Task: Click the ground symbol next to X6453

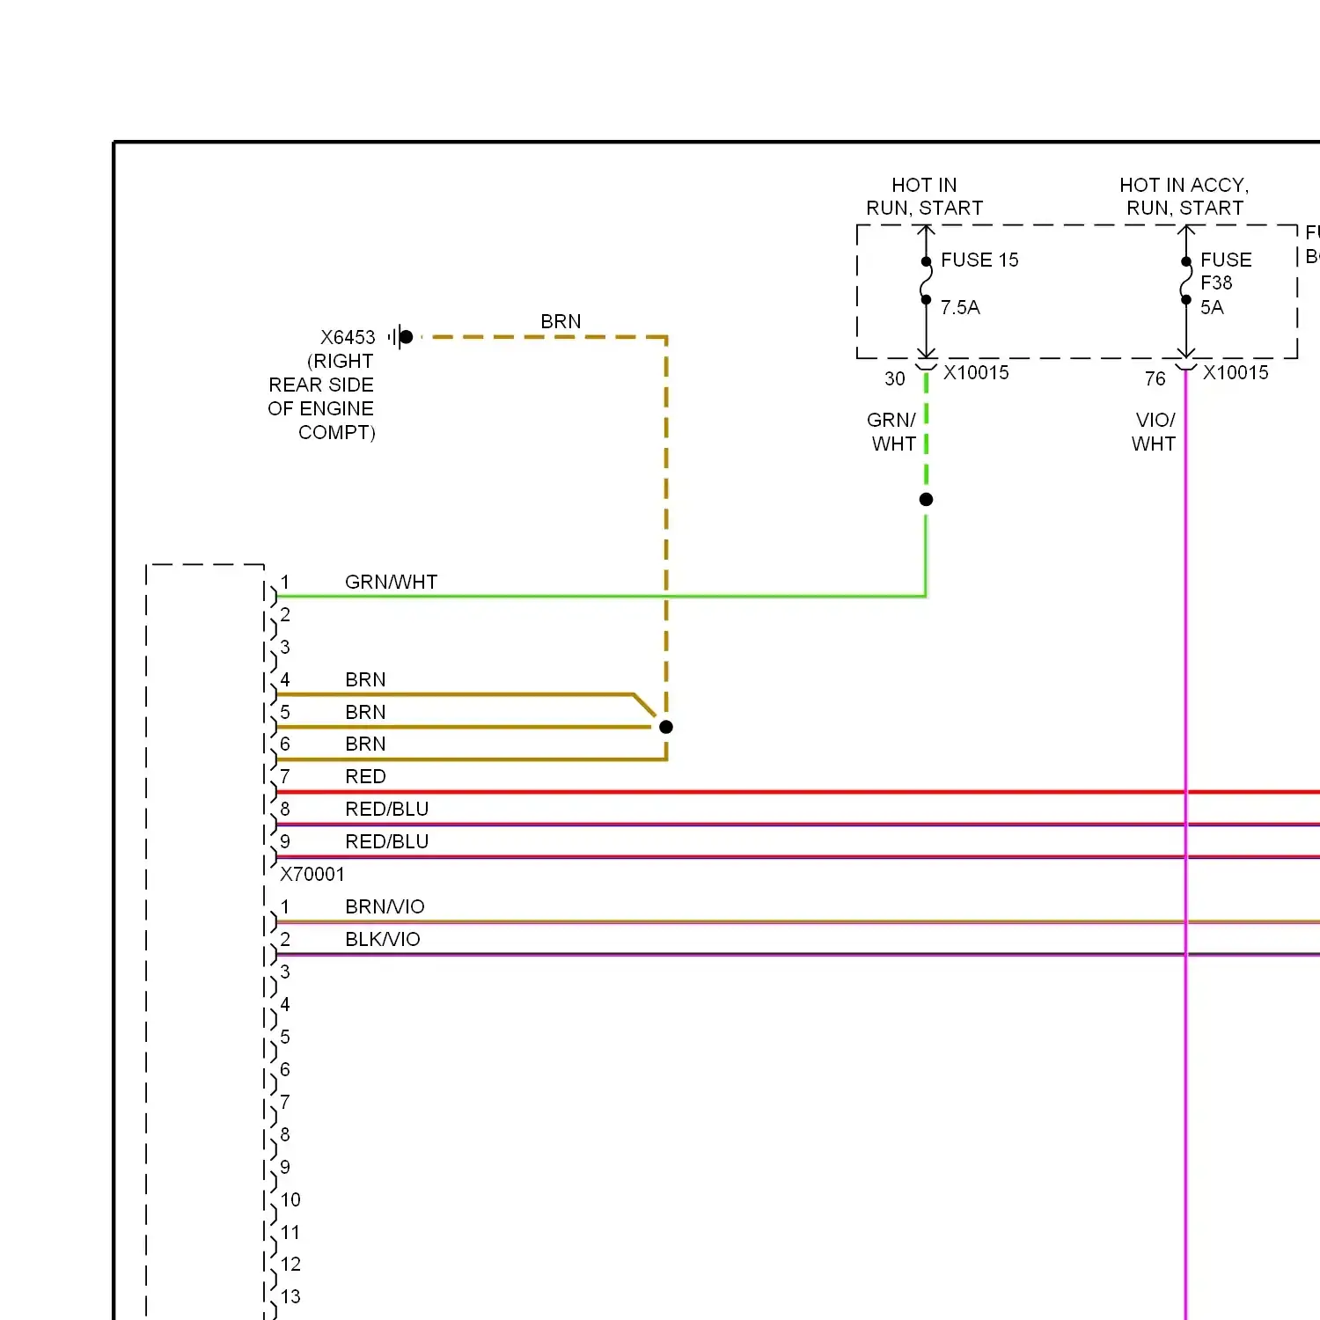Action: [x=400, y=337]
